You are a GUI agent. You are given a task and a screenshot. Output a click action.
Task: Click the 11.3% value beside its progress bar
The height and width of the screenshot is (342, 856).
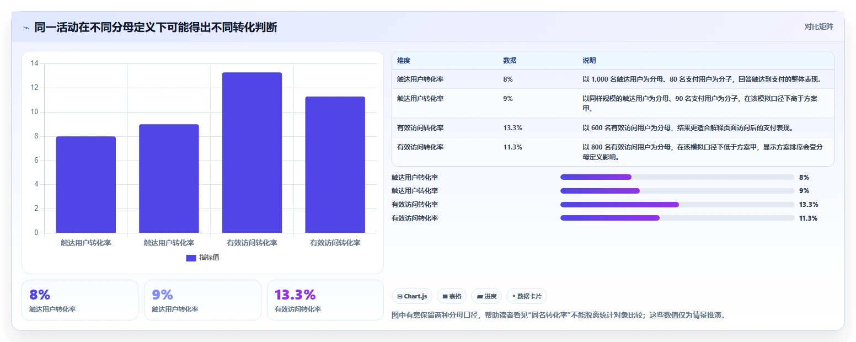(808, 218)
